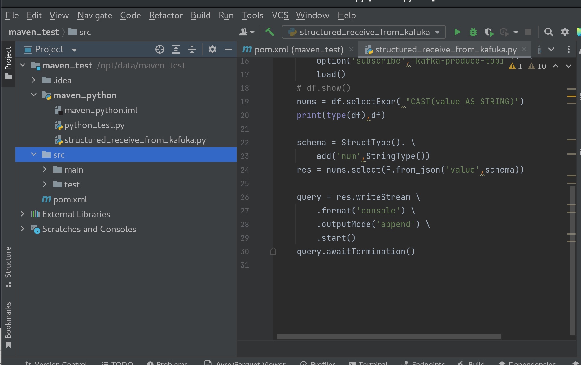
Task: Collapse the src folder
Action: 34,154
